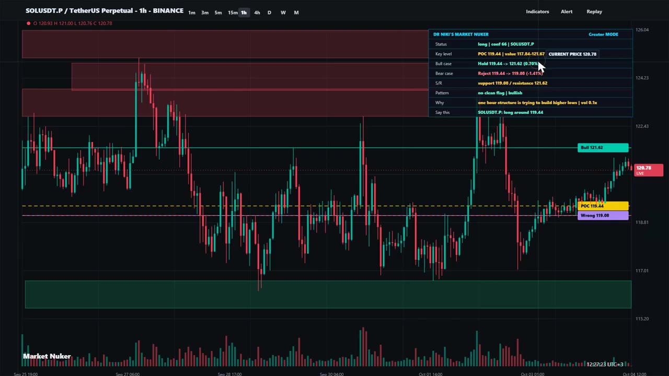Switch to the 5m timeframe
669x376 pixels.
[x=218, y=13]
